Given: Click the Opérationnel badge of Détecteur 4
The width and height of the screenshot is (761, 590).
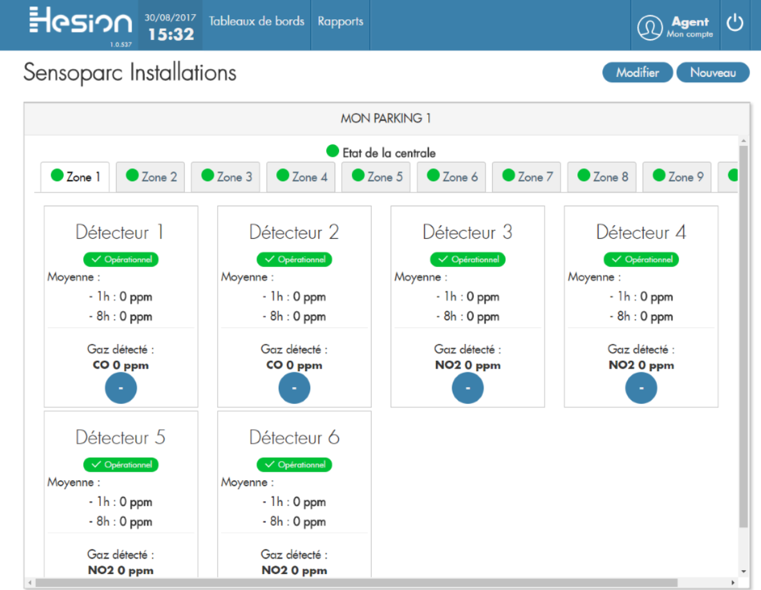Looking at the screenshot, I should click(641, 259).
